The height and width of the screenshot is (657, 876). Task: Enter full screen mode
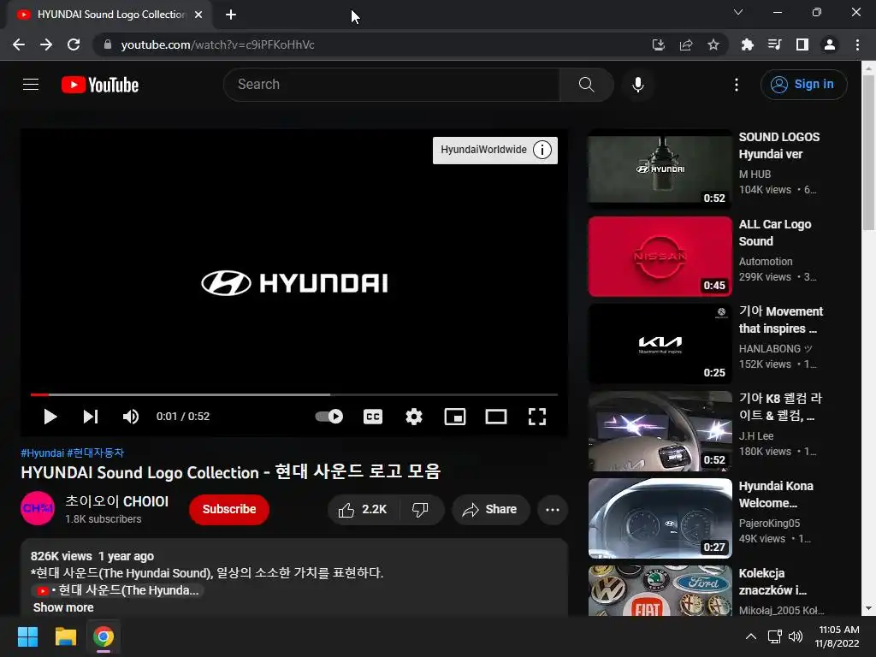[537, 417]
